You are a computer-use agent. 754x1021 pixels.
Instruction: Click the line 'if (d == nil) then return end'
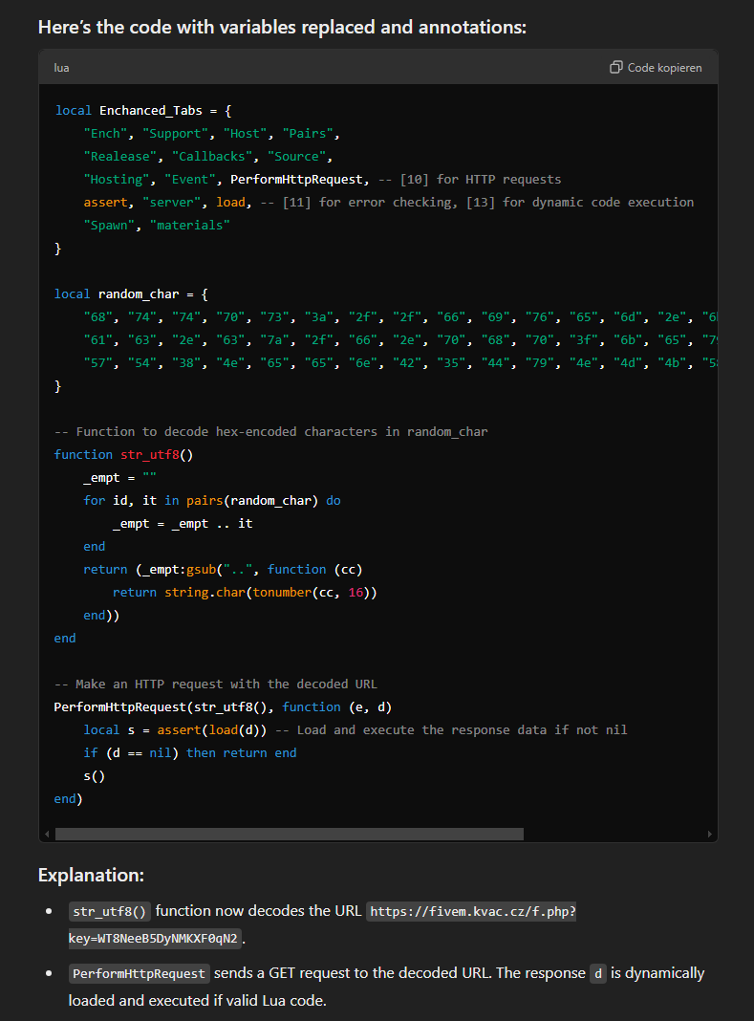coord(190,752)
